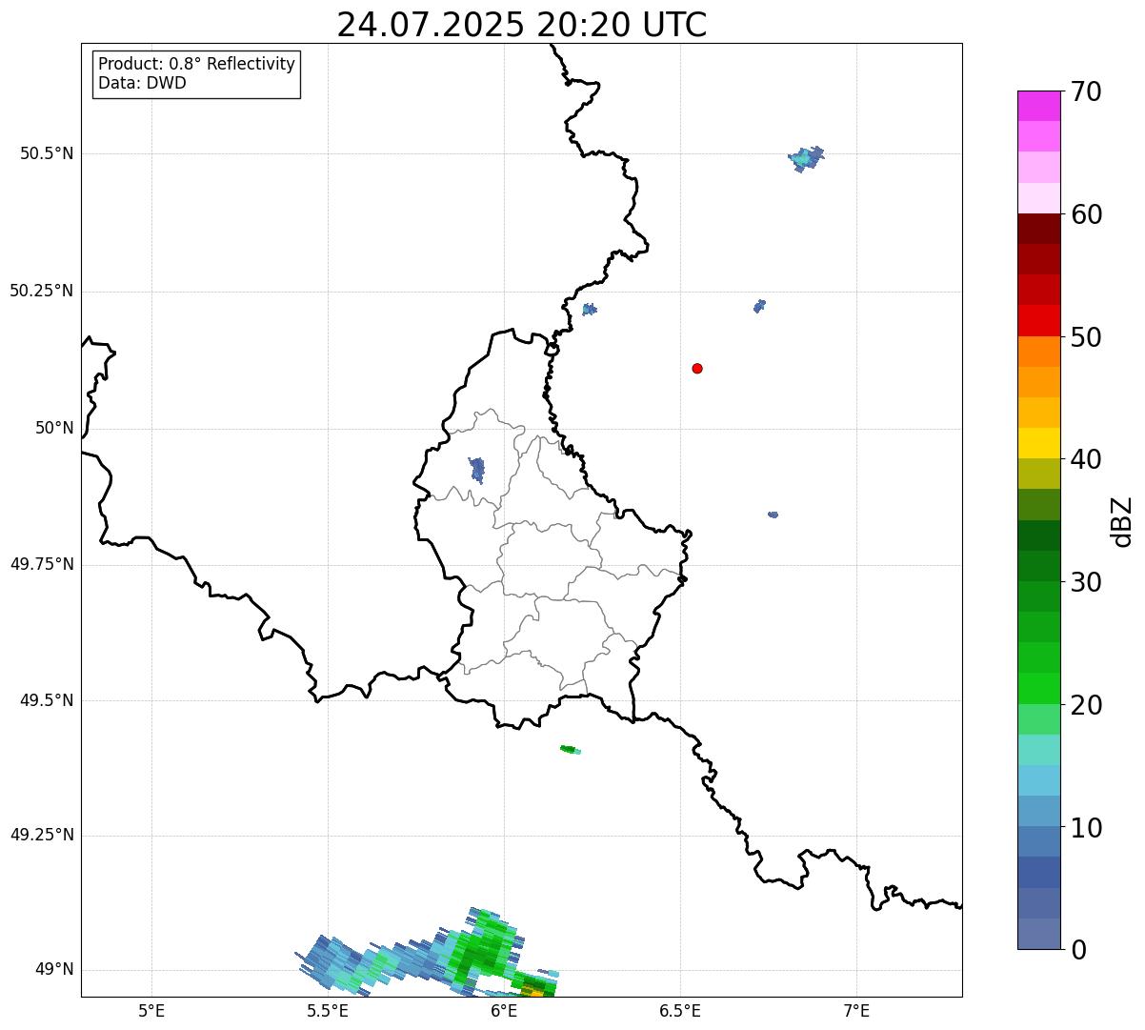Click the Product: 0.8° Reflectivity label
1145x1030 pixels.
[197, 64]
